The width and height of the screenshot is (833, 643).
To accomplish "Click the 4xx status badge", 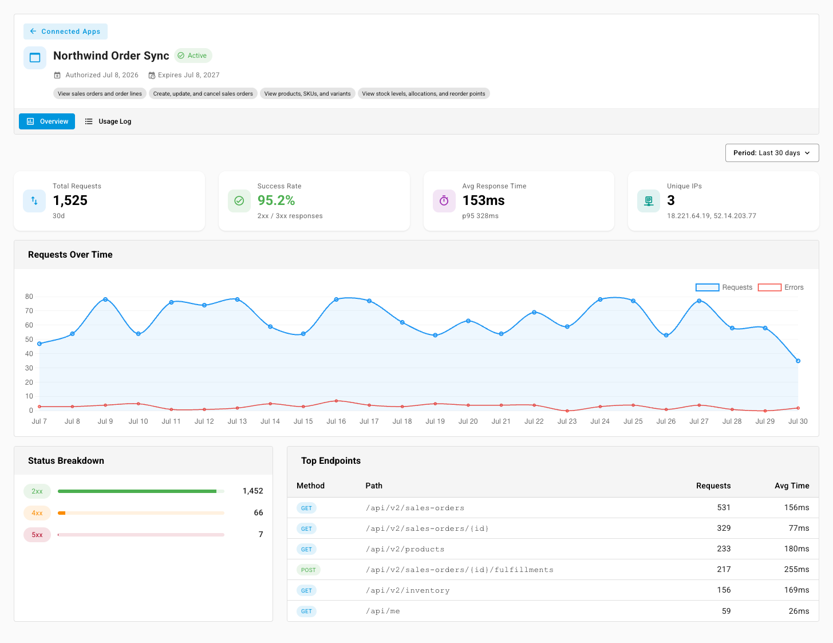I will pyautogui.click(x=37, y=513).
